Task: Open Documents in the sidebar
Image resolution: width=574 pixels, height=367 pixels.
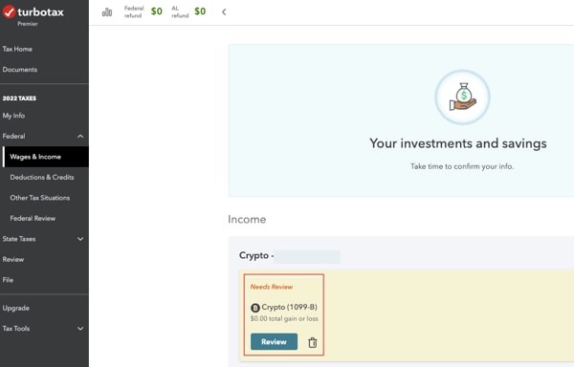Action: (x=20, y=70)
